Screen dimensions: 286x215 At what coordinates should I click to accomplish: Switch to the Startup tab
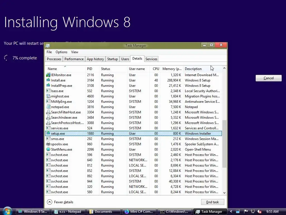pos(112,59)
